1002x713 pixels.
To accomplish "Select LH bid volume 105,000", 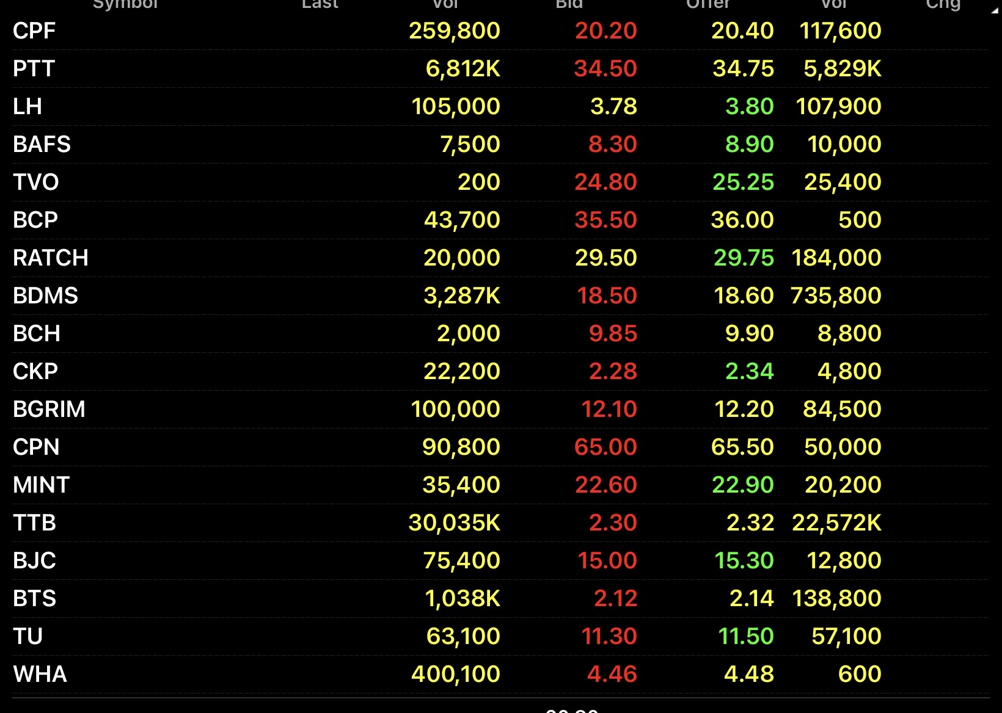I will (456, 106).
